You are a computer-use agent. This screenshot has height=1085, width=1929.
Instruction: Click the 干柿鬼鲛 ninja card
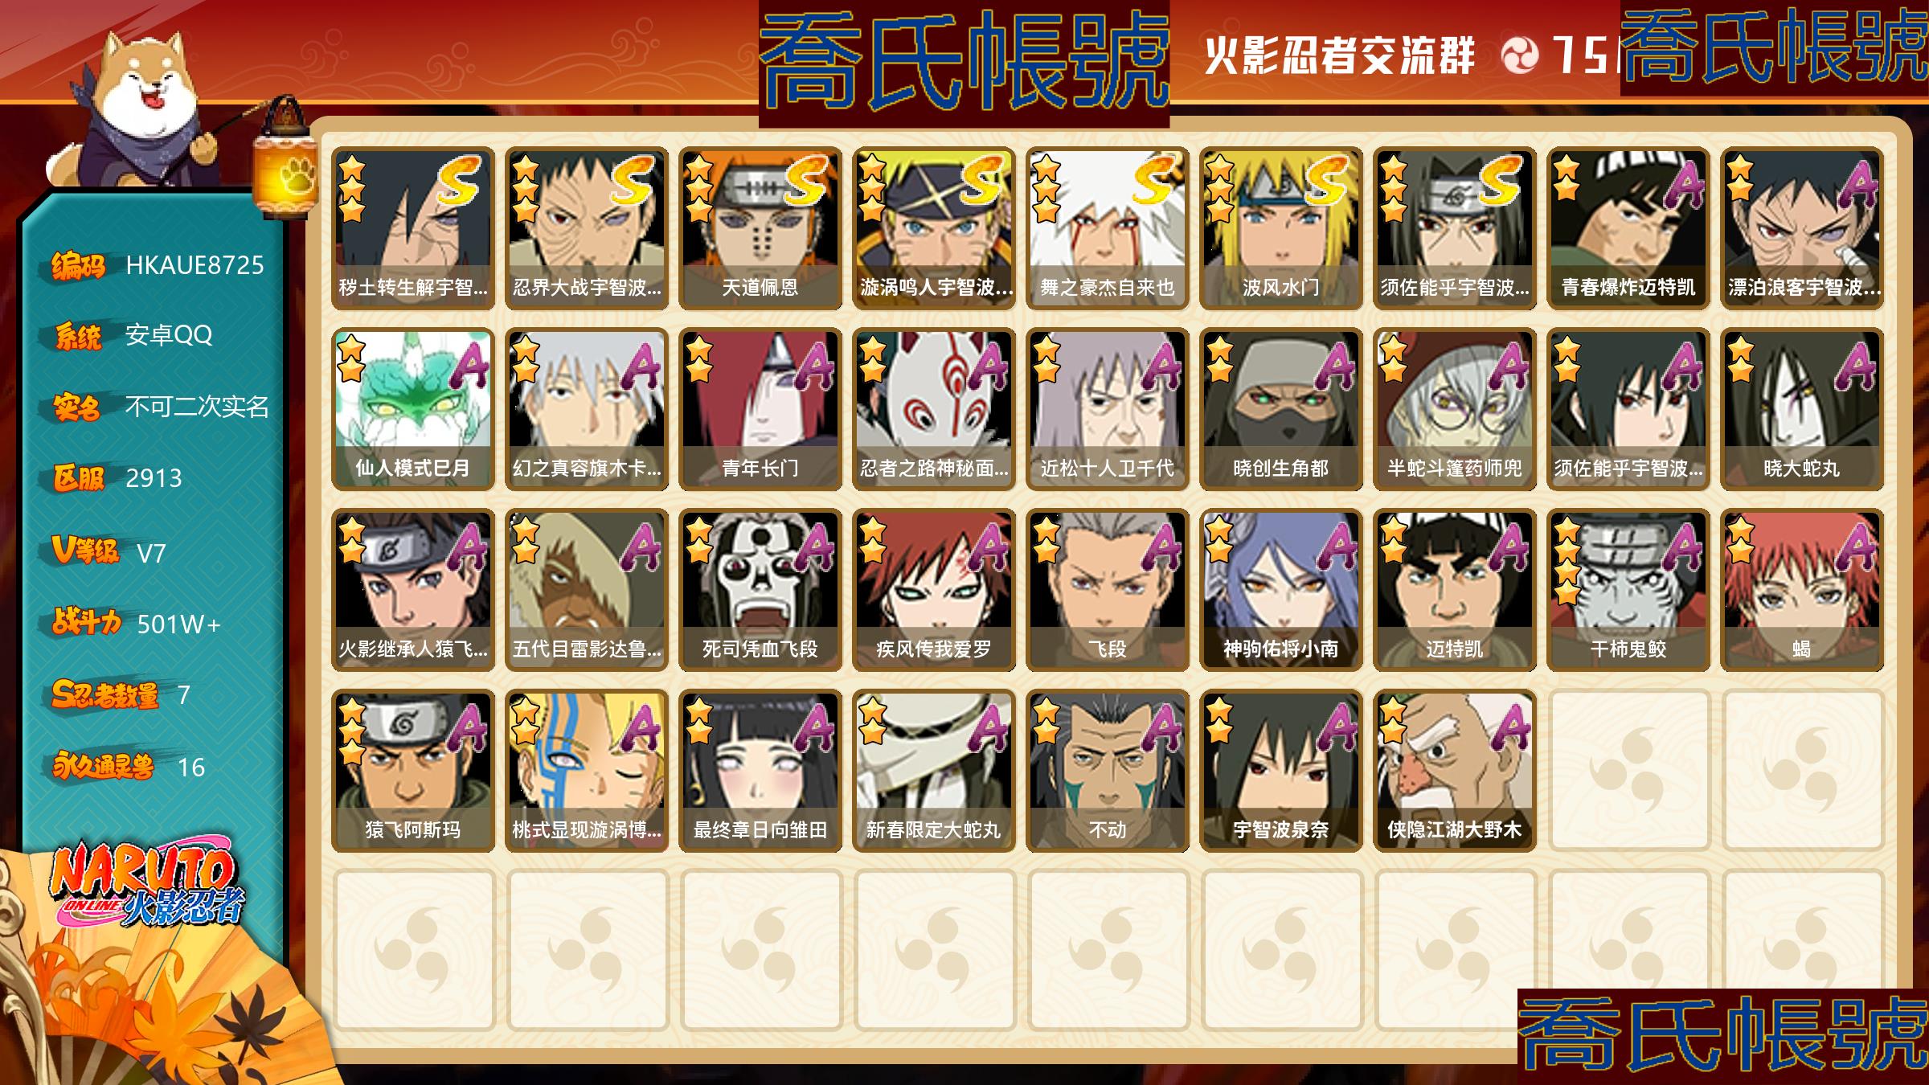click(x=1628, y=590)
